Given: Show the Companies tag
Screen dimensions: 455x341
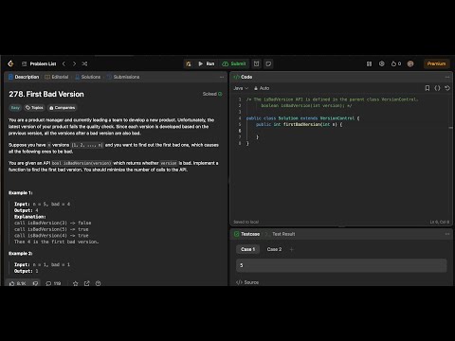Looking at the screenshot, I should (62, 108).
